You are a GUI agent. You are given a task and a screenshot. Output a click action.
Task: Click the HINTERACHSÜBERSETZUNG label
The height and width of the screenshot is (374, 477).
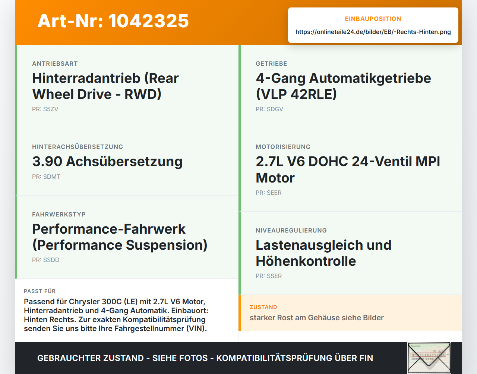point(78,147)
